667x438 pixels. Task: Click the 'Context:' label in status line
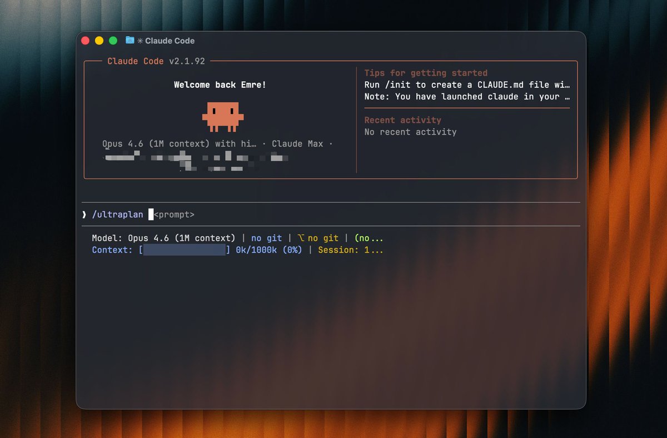[113, 250]
